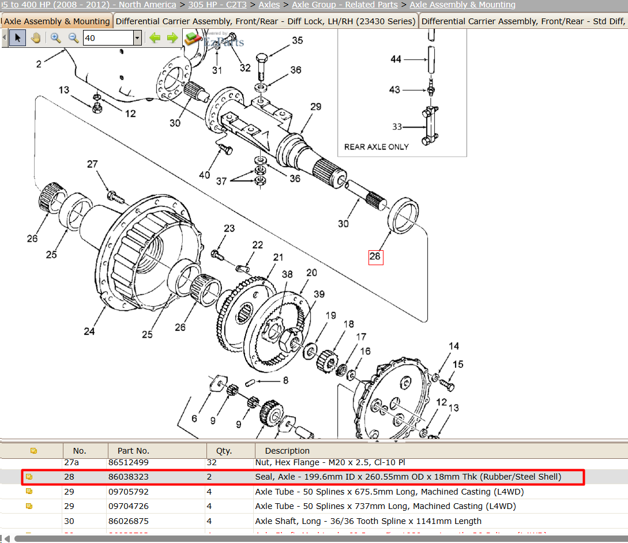The image size is (628, 543).
Task: Click note icon on row 28 Seal, Axle
Action: (x=29, y=477)
